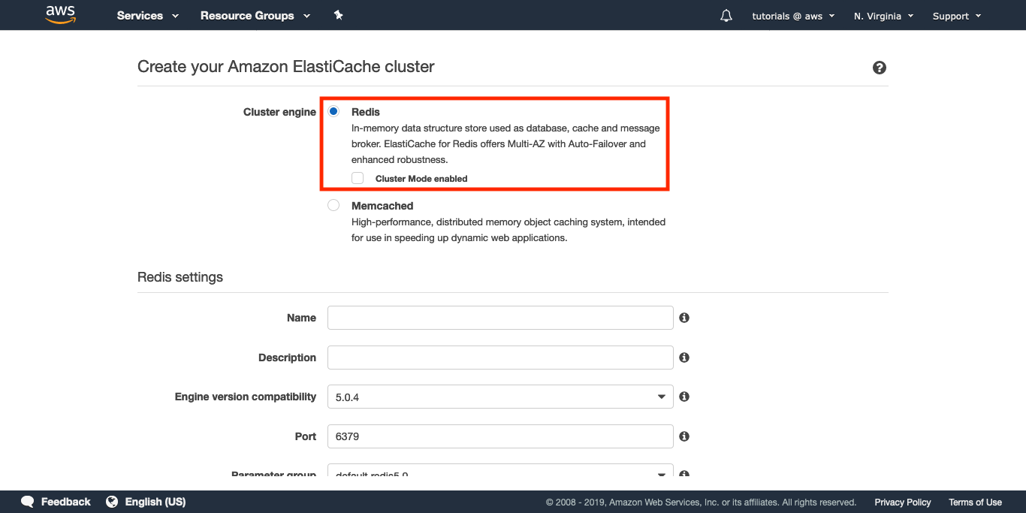Open the pin shortcuts icon

click(x=339, y=15)
